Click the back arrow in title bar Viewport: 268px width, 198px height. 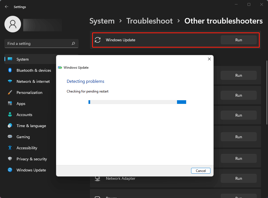[x=6, y=7]
